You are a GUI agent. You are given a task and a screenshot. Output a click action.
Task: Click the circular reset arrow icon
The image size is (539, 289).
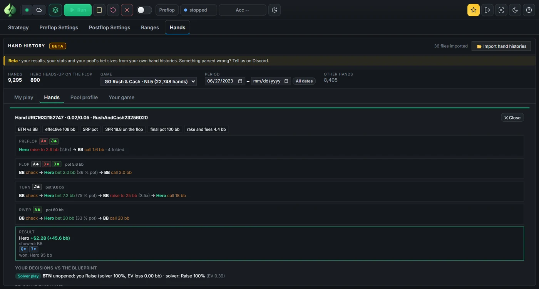(113, 10)
